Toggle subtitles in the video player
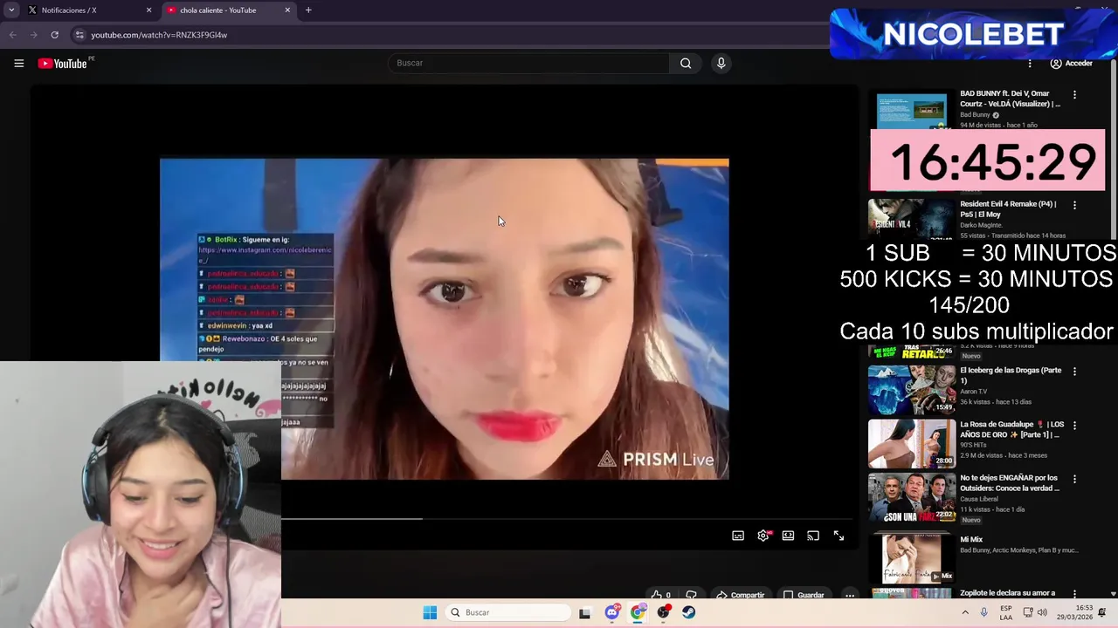Screen dimensions: 1118x628 click(738, 536)
